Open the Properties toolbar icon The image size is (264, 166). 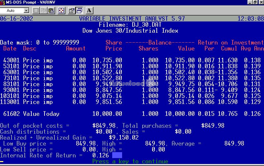point(71,11)
